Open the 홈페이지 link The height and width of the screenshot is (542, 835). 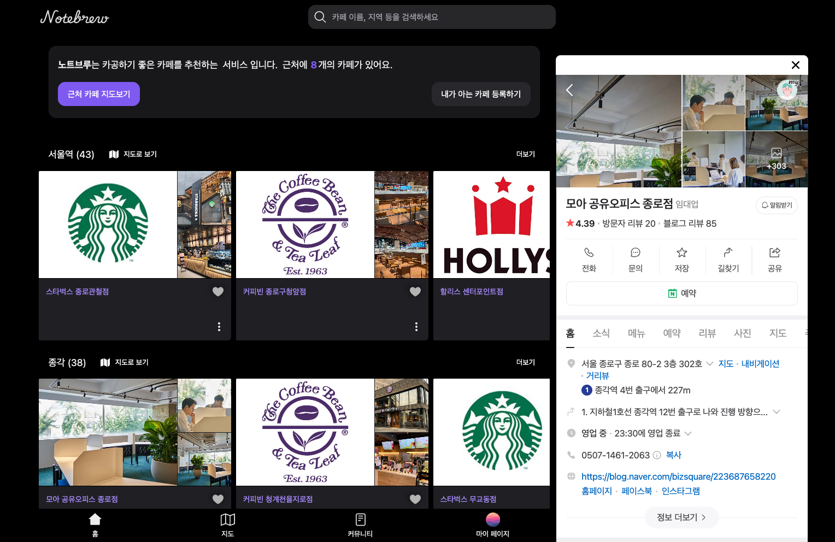click(x=597, y=491)
